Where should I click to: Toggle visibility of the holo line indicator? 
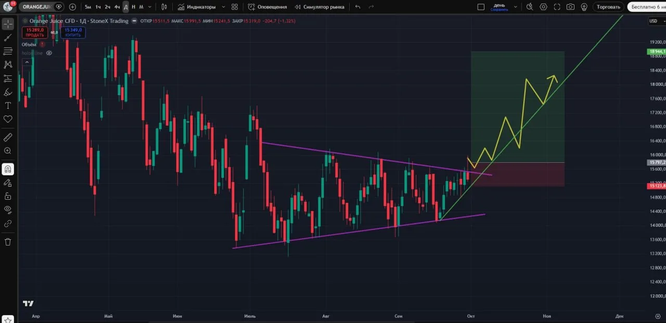pyautogui.click(x=49, y=53)
